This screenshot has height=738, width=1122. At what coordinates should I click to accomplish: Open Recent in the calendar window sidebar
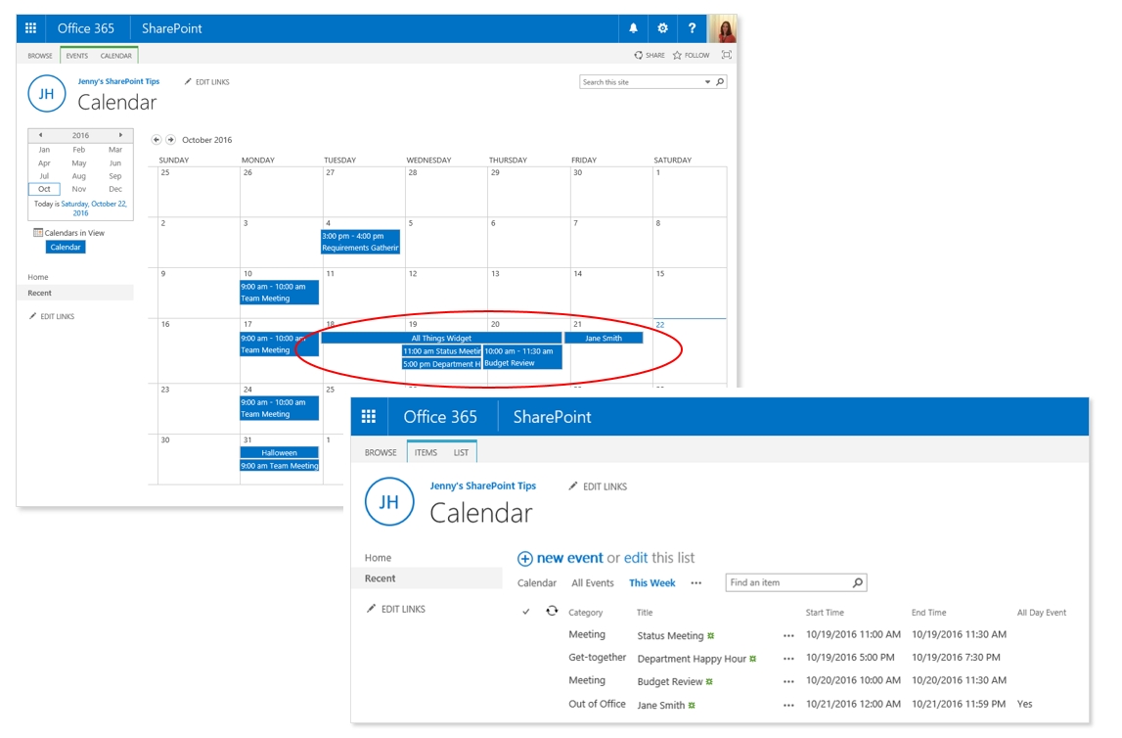(x=39, y=293)
